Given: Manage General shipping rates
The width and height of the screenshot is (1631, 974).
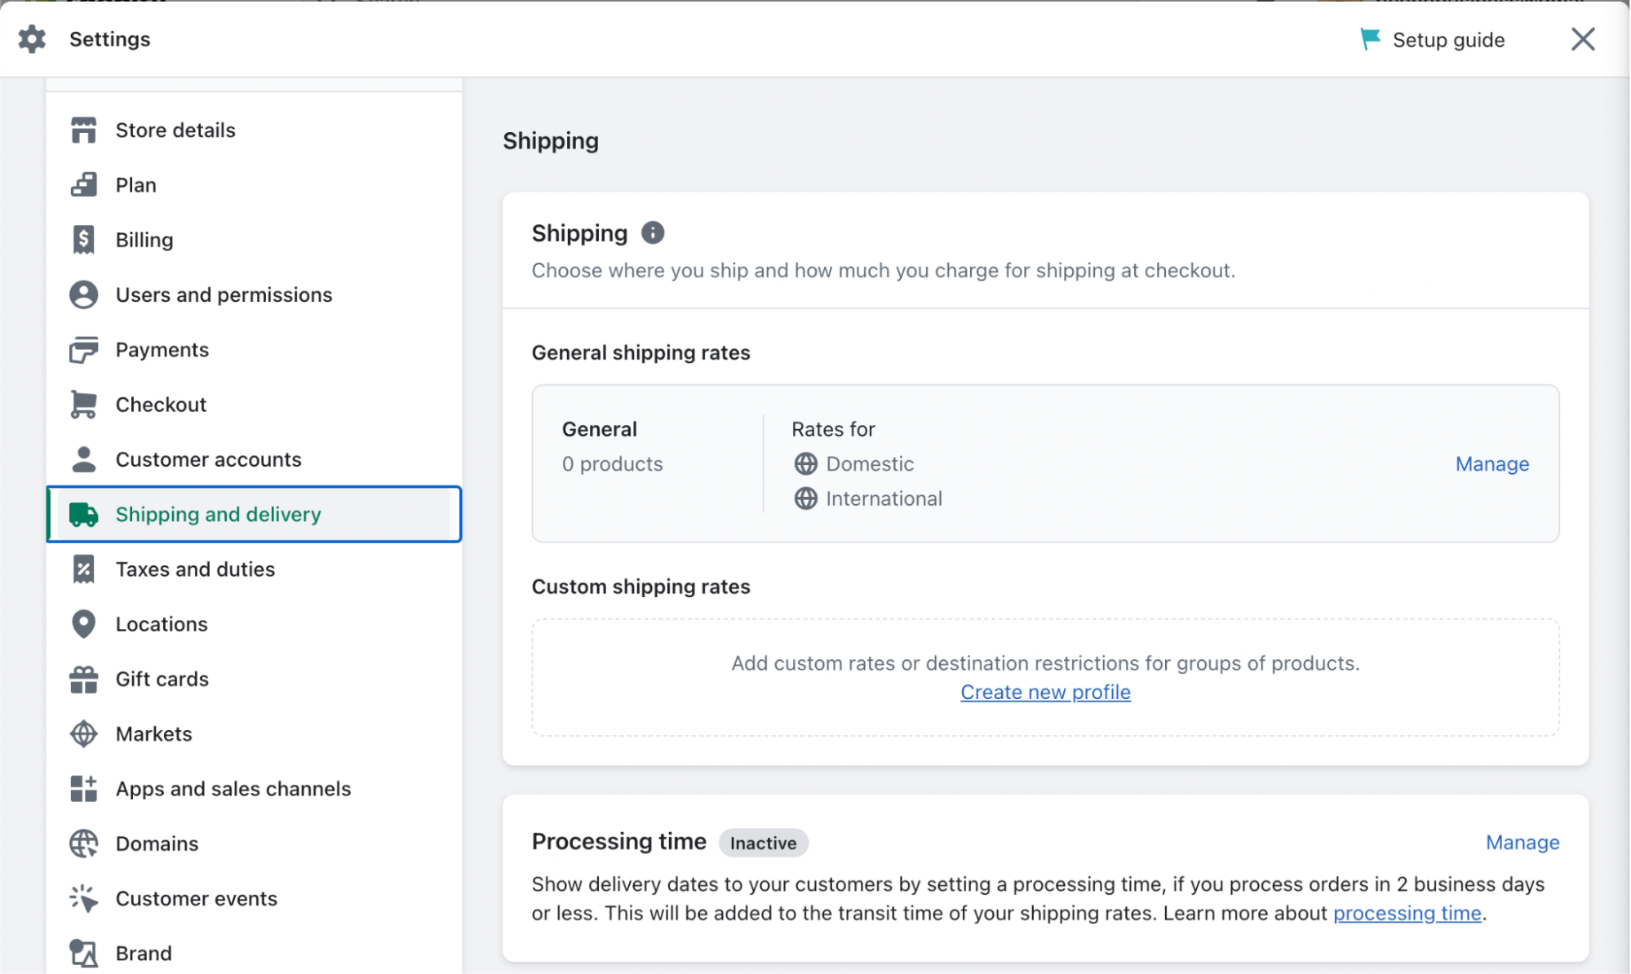Looking at the screenshot, I should click(1491, 464).
